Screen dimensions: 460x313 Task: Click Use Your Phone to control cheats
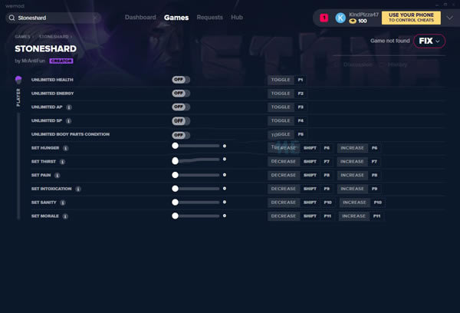411,18
